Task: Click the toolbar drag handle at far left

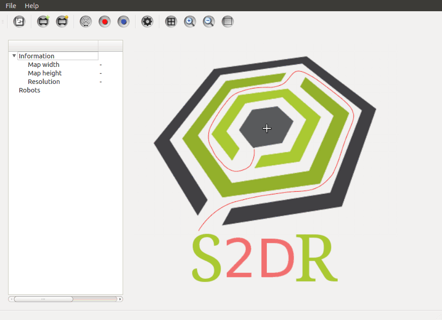Action: point(3,22)
